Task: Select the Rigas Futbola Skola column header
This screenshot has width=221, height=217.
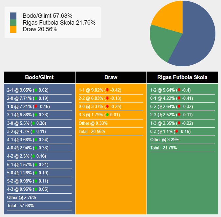Action: 182,77
